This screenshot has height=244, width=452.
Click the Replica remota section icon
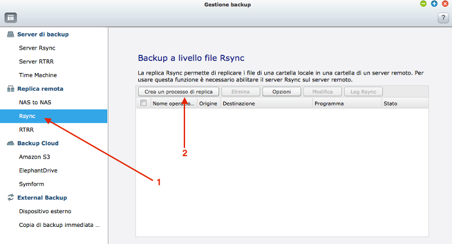pyautogui.click(x=10, y=89)
